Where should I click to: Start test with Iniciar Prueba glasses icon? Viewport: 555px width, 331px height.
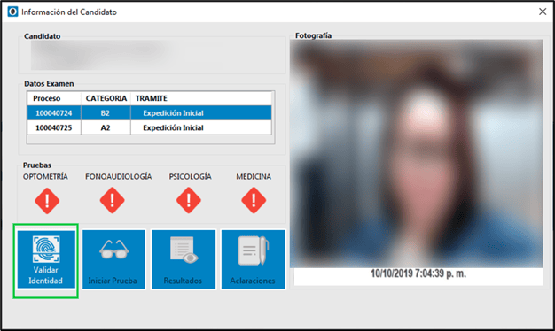[113, 259]
